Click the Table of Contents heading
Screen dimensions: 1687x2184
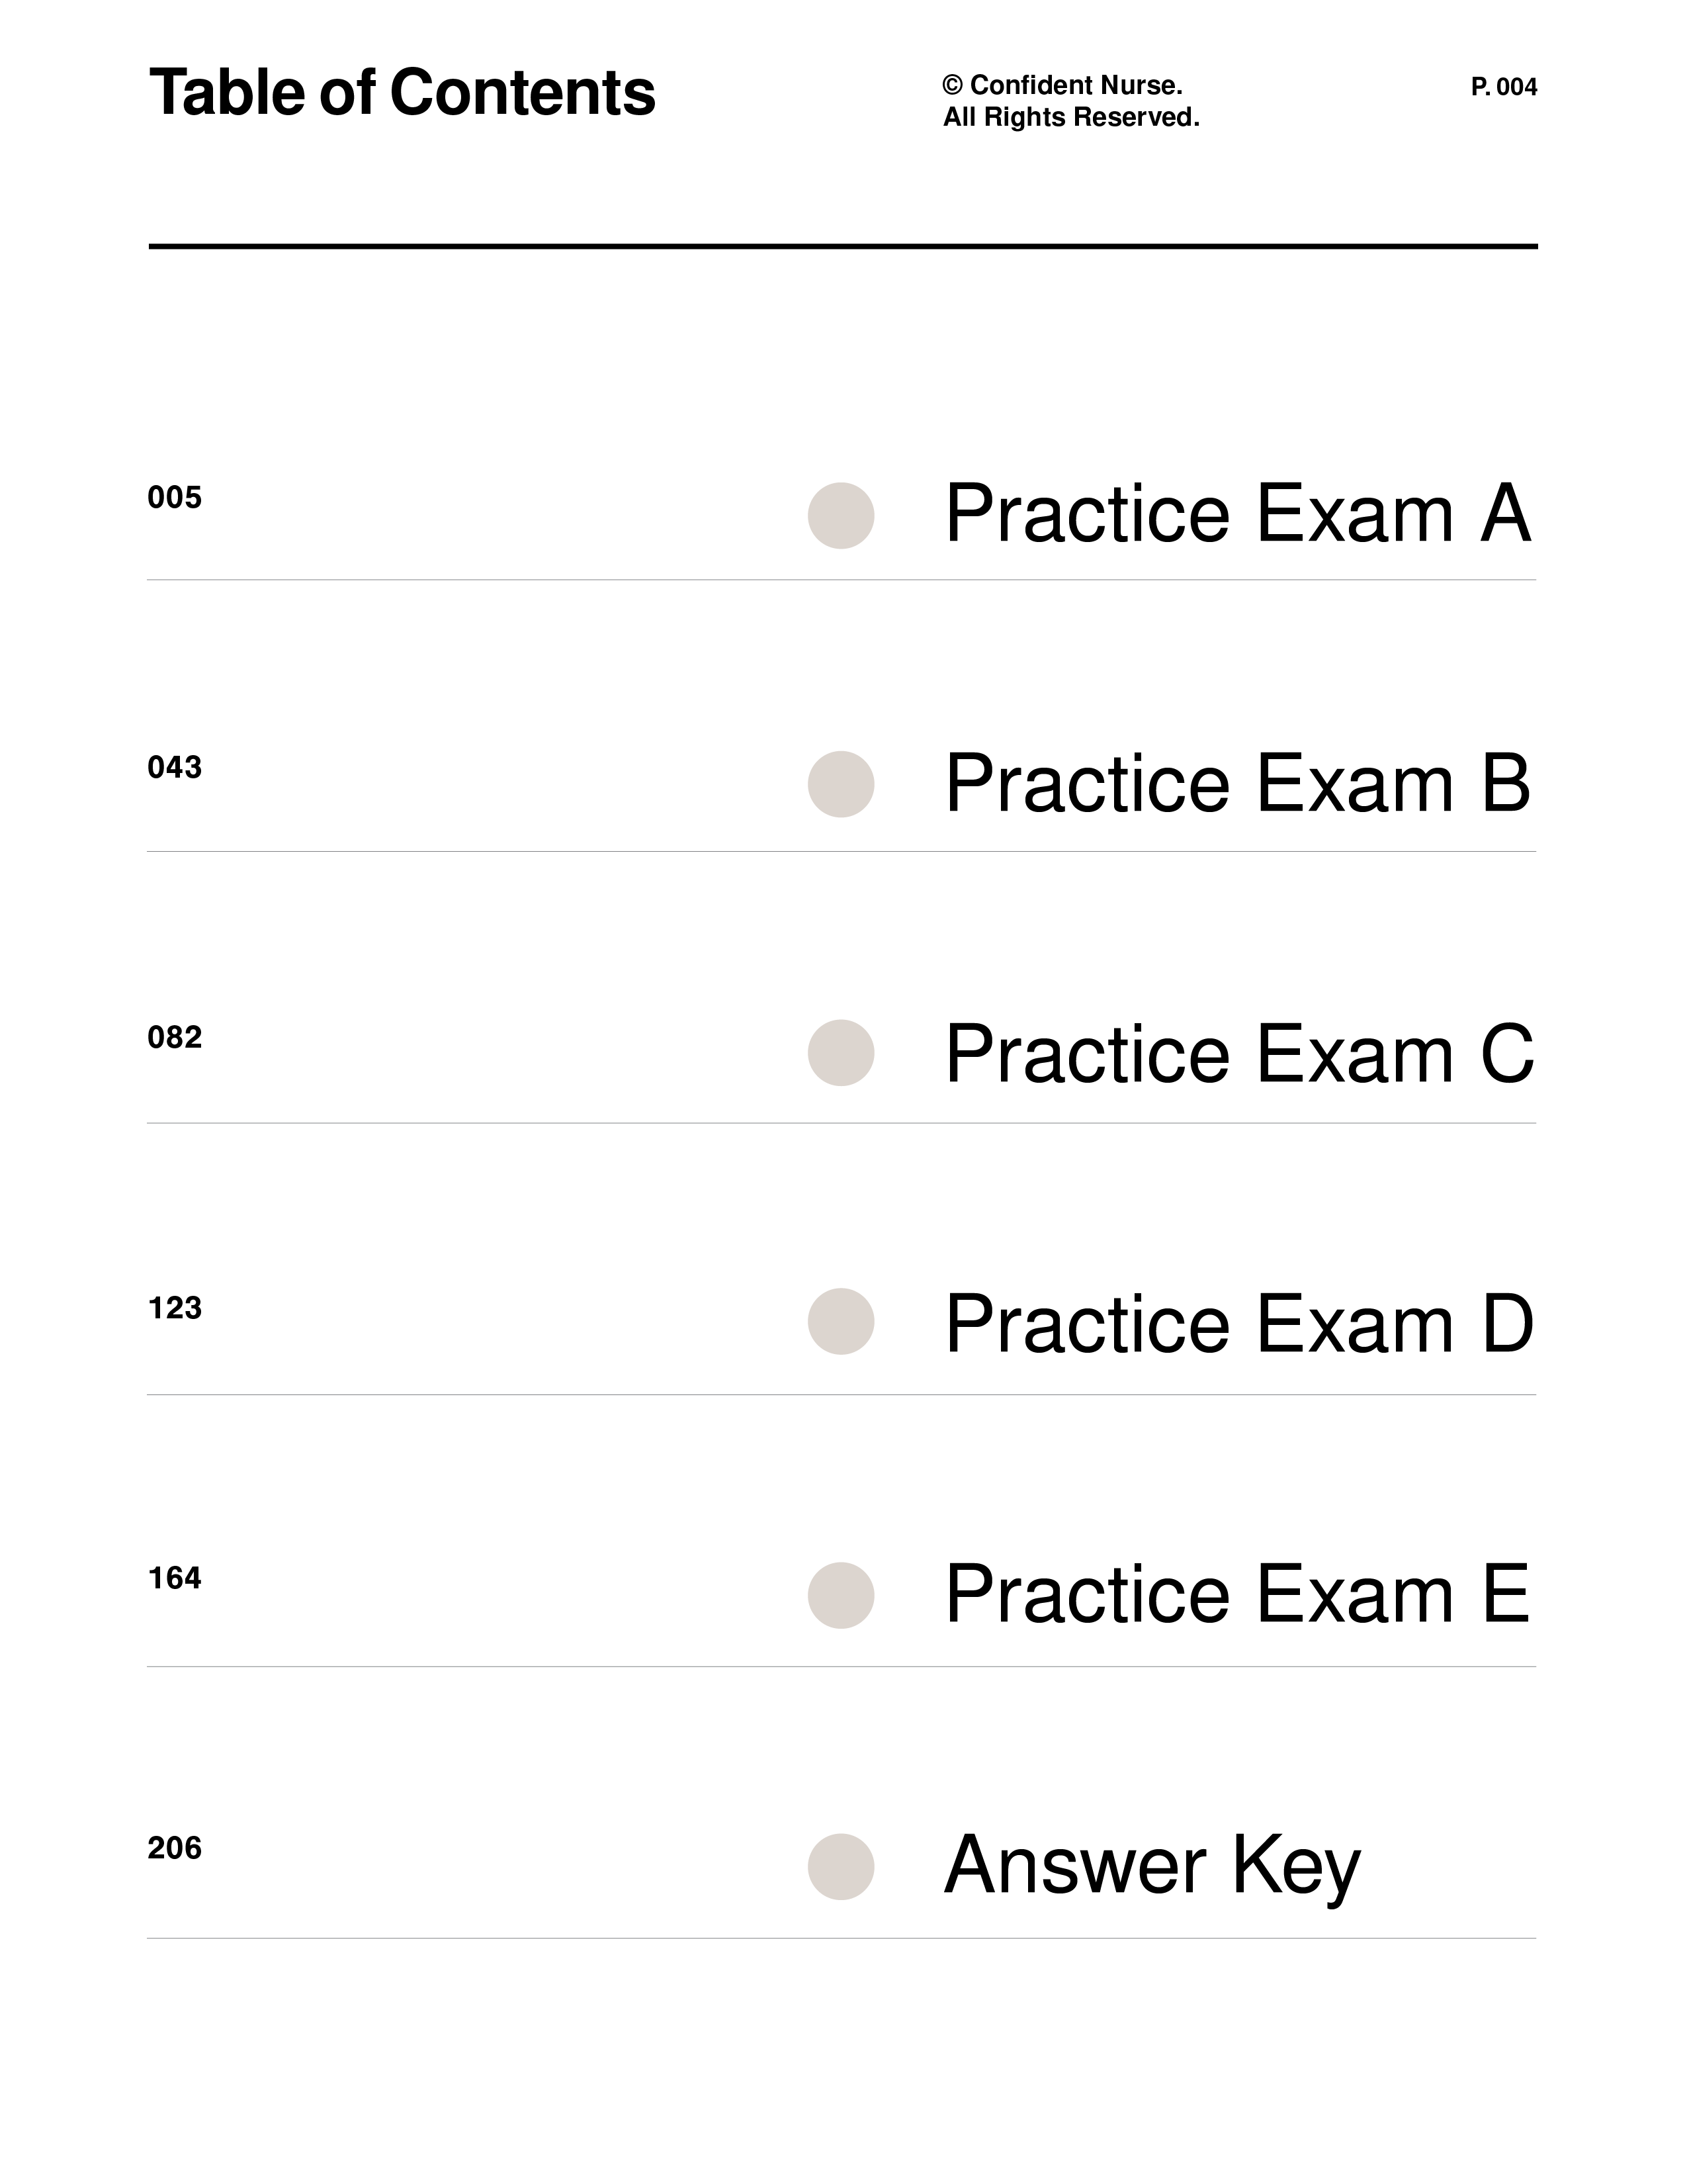(403, 93)
